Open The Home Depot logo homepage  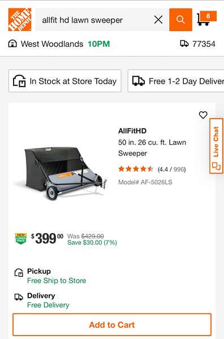tap(20, 20)
